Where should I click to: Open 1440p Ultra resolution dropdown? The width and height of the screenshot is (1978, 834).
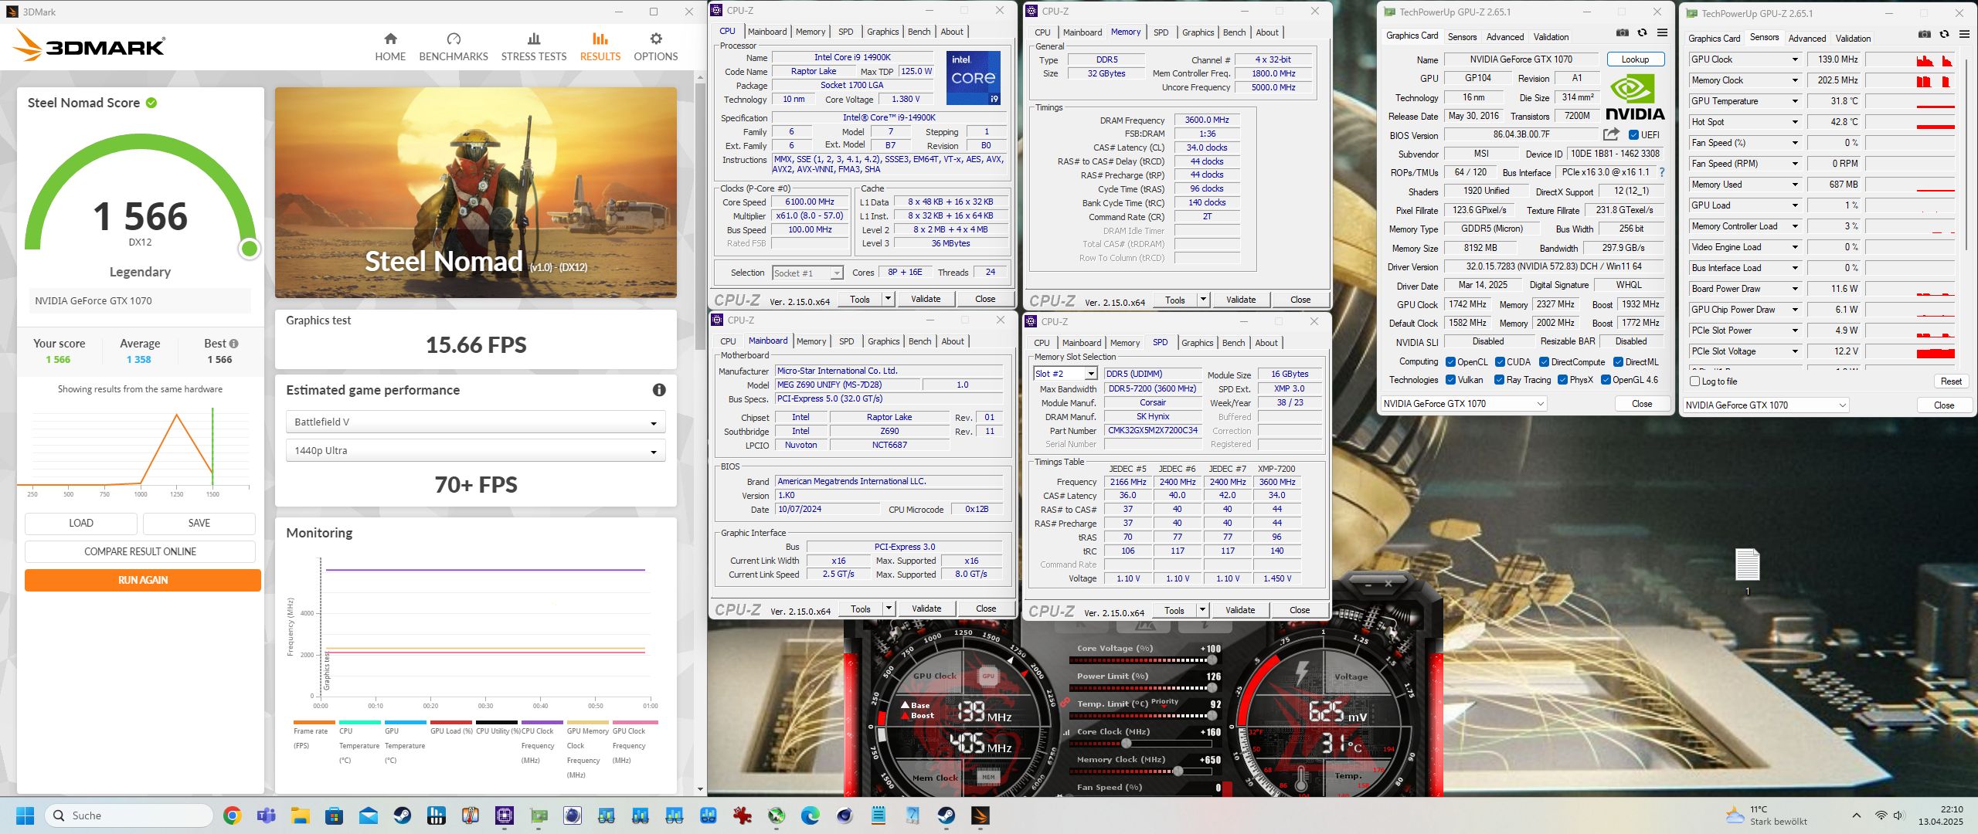tap(475, 450)
